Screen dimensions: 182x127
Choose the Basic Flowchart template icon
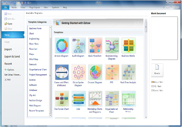click(x=95, y=45)
